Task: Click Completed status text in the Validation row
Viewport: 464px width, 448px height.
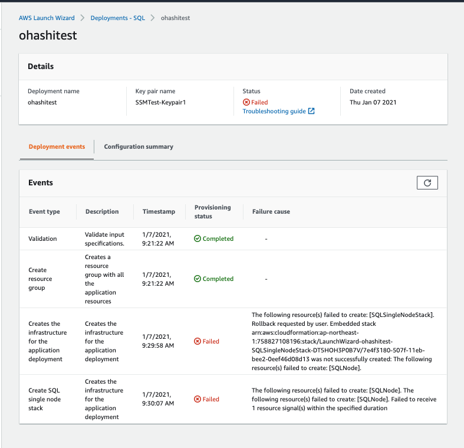Action: [x=218, y=238]
